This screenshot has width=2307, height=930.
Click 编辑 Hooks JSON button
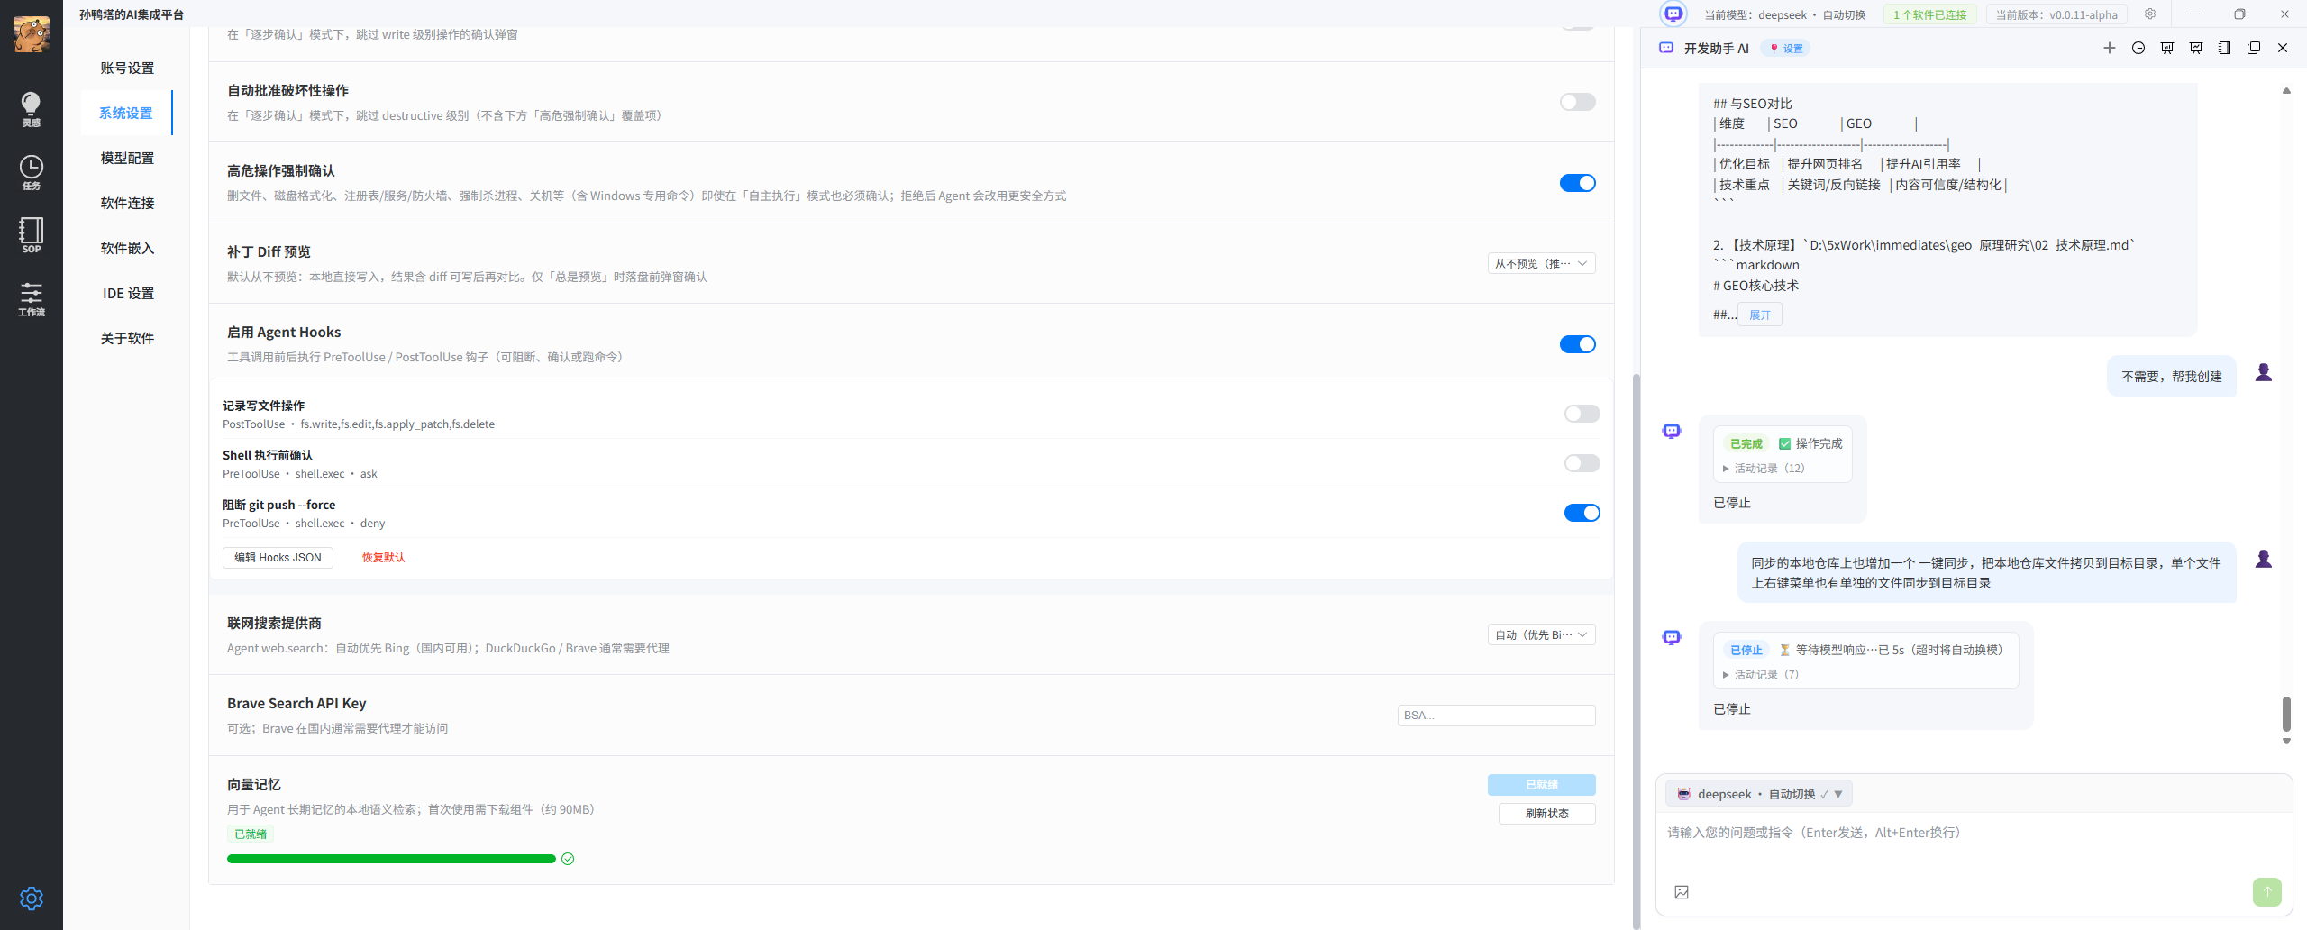click(x=278, y=558)
